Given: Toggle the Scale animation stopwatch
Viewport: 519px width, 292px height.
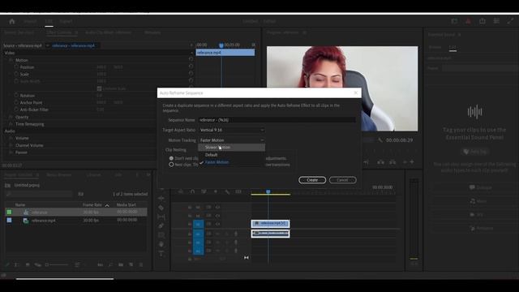Looking at the screenshot, I should tap(16, 74).
